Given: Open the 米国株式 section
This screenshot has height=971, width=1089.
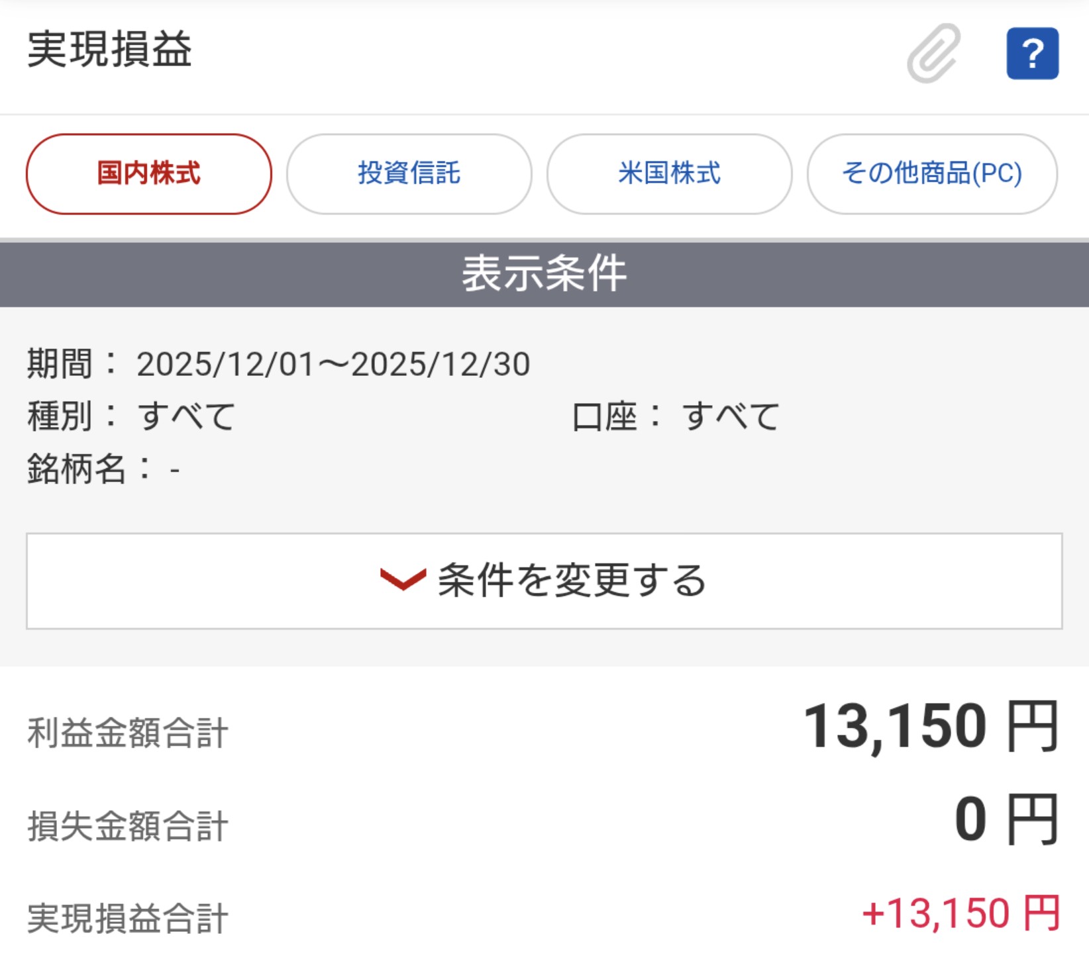Looking at the screenshot, I should tap(668, 173).
